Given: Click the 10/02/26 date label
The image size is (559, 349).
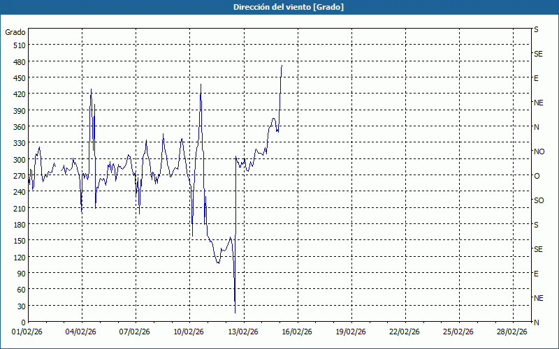Looking at the screenshot, I should point(189,332).
